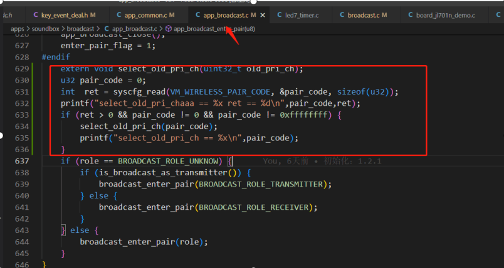Close the app_broadcast.c tab

(x=263, y=15)
